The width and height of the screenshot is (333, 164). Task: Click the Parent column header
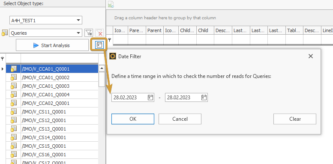pos(154,30)
